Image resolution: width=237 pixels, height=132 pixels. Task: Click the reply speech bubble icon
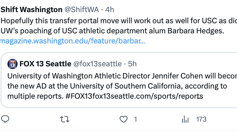(5, 119)
